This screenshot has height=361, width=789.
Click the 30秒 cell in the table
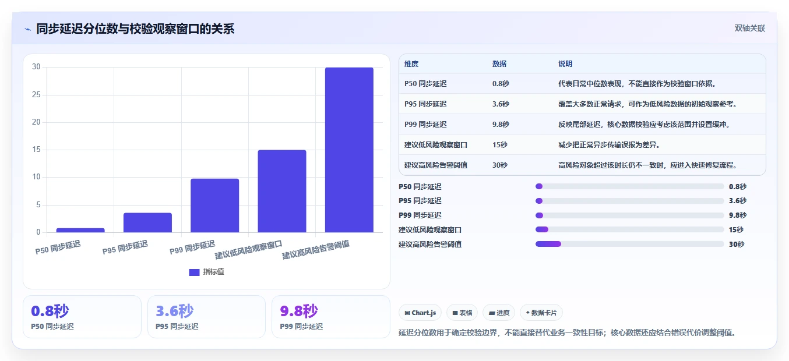tap(500, 165)
